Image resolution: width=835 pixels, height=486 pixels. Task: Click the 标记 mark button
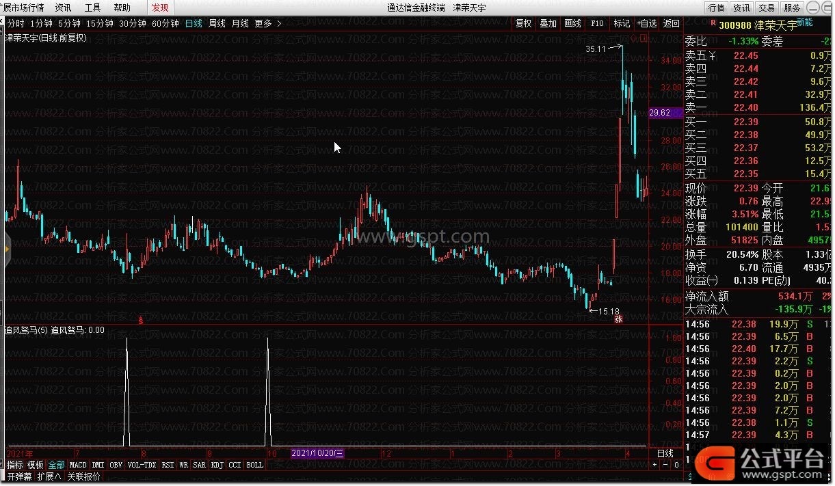[x=622, y=23]
